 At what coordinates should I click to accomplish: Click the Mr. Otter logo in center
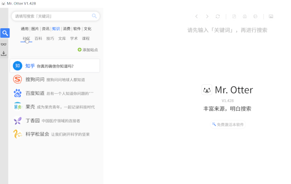(207, 90)
